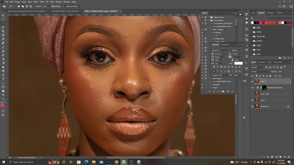
Task: Pick the white swatch in Swatches
Action: point(252,22)
